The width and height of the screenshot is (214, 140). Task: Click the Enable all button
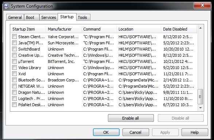pos(131,118)
